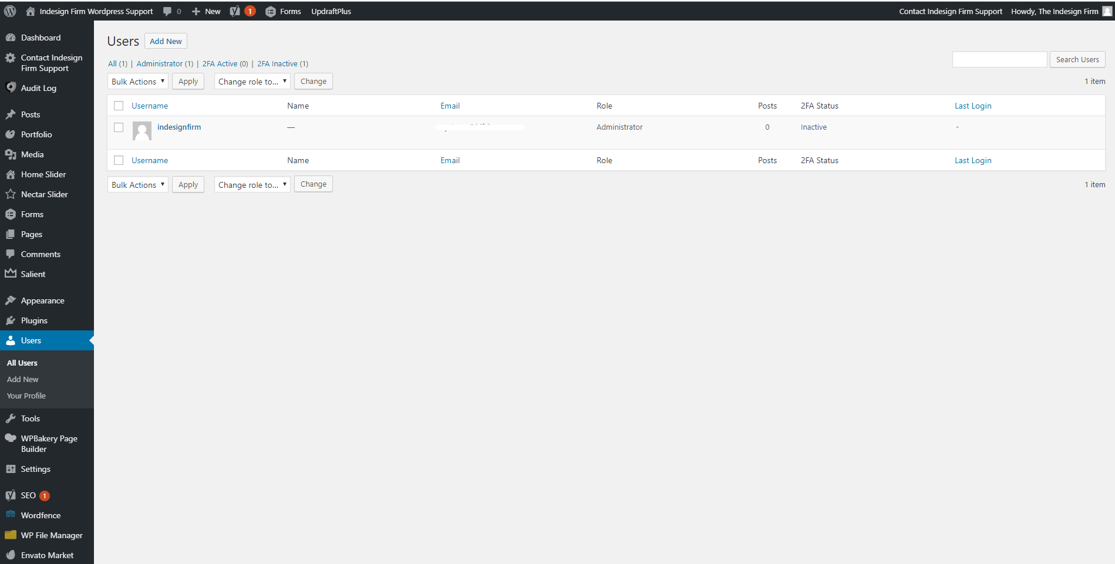Click the WP File Manager folder icon
Screen dimensions: 1115x564
11,535
